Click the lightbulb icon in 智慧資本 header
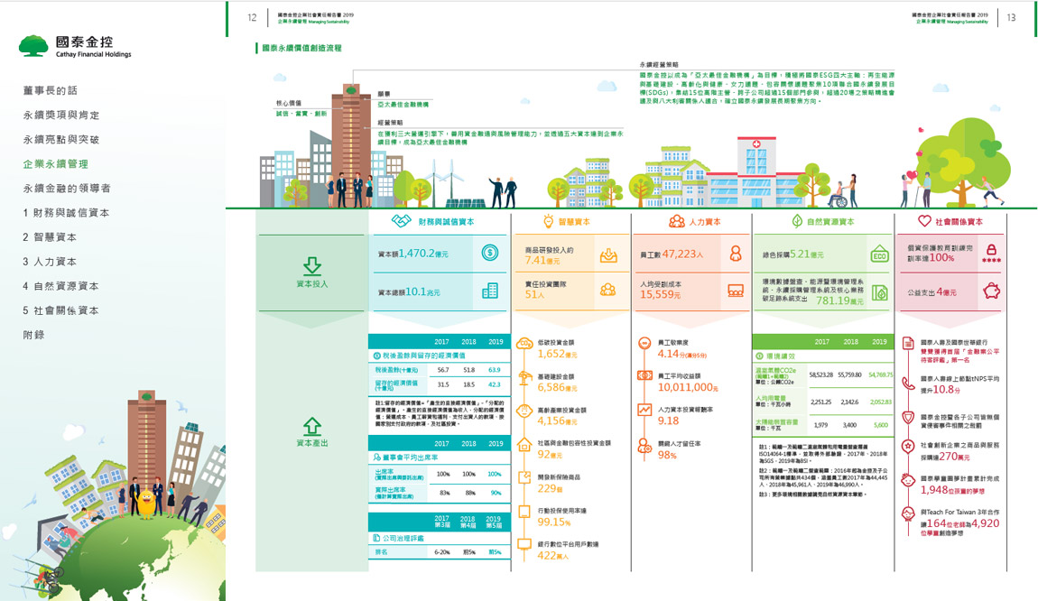Viewport: 1038px width, 601px height. point(548,221)
